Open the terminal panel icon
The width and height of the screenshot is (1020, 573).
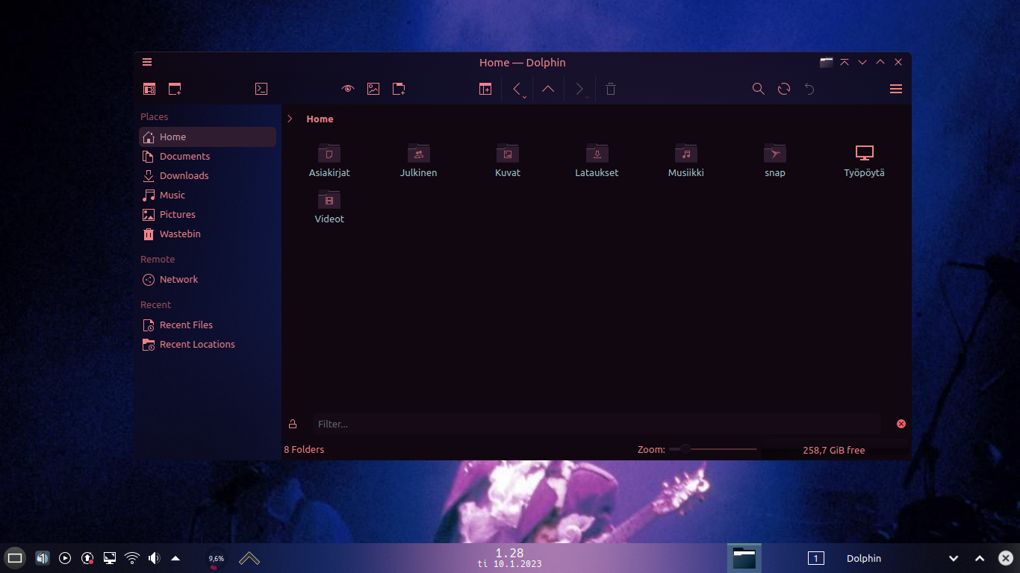261,89
